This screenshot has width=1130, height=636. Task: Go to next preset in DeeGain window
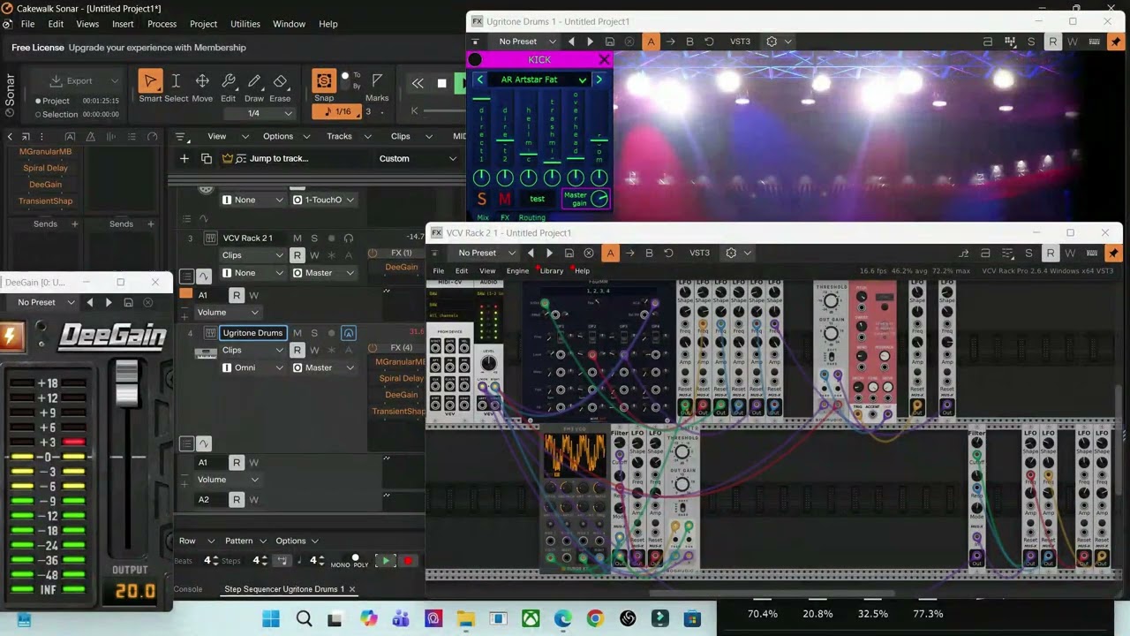109,302
